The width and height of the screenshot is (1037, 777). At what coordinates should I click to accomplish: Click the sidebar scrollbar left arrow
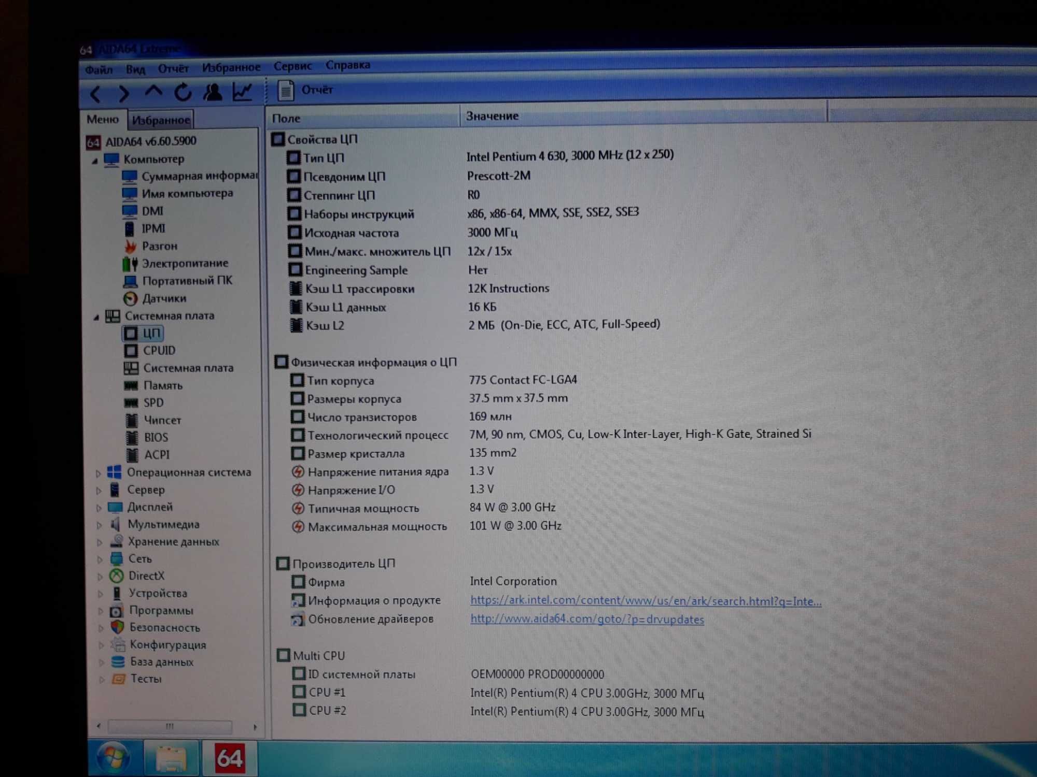[99, 726]
